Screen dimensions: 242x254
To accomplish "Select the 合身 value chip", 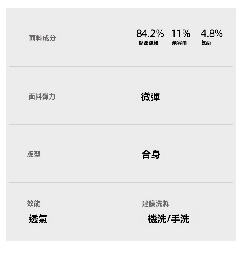I will click(x=151, y=154).
